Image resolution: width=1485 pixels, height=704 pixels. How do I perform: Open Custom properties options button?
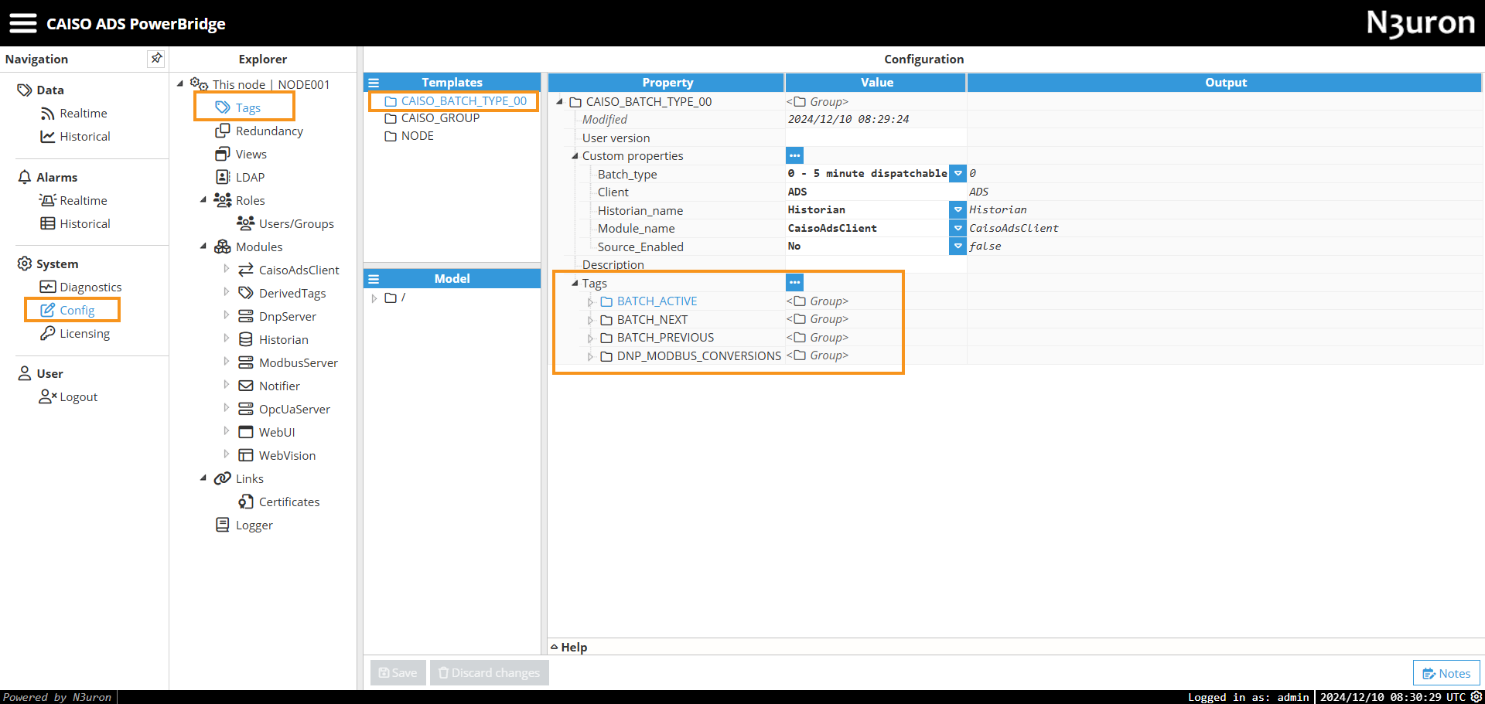794,155
